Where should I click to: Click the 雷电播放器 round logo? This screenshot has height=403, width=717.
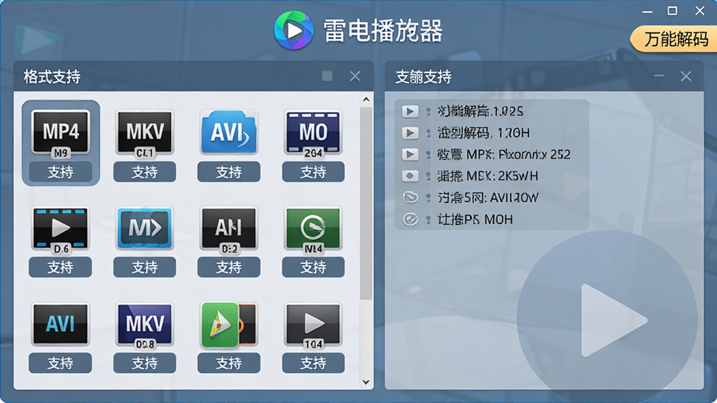click(x=293, y=30)
